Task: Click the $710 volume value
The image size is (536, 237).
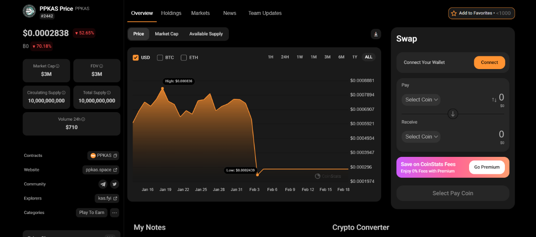Action: pos(72,127)
